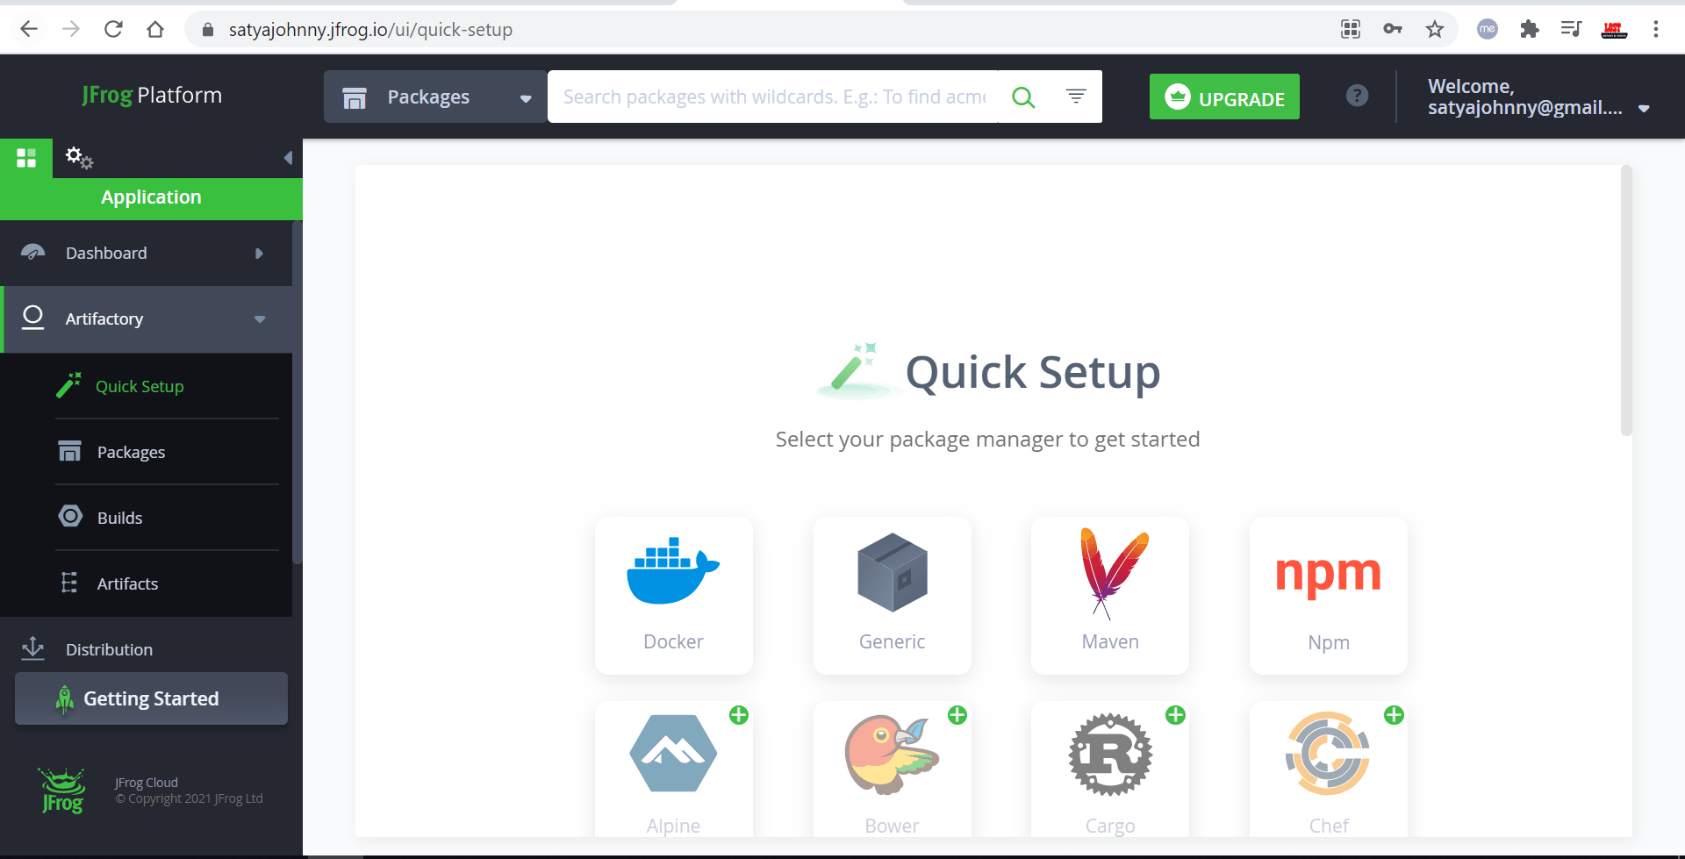Open the Packages search type dropdown

click(x=436, y=97)
